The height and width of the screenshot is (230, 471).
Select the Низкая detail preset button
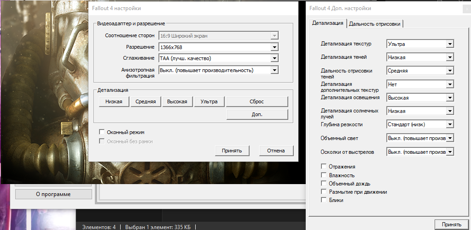pyautogui.click(x=114, y=101)
